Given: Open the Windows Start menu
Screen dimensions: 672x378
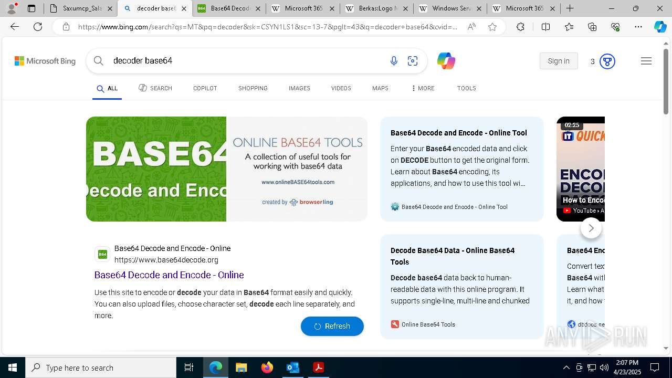Looking at the screenshot, I should click(x=13, y=367).
